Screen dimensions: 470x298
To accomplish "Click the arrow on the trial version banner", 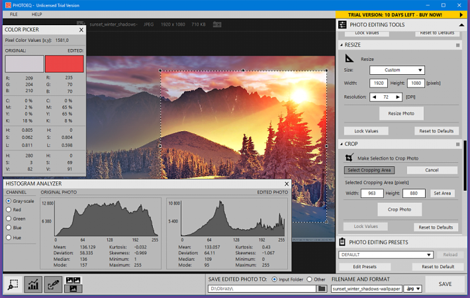I will click(x=461, y=15).
